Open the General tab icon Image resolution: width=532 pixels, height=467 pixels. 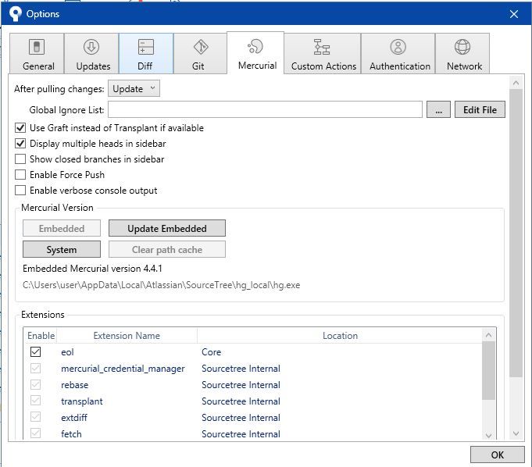(x=37, y=47)
